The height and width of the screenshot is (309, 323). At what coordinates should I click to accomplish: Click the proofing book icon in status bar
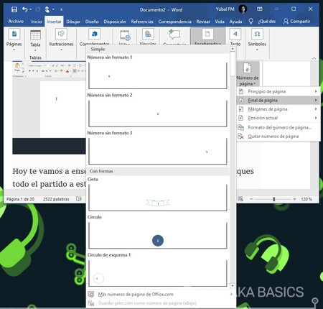click(79, 199)
